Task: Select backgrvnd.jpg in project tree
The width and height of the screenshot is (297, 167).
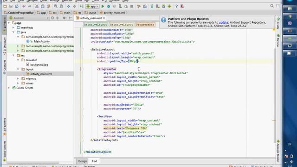Action: [39, 64]
